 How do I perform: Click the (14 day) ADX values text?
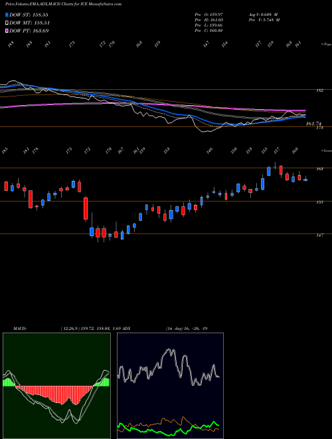point(187,328)
